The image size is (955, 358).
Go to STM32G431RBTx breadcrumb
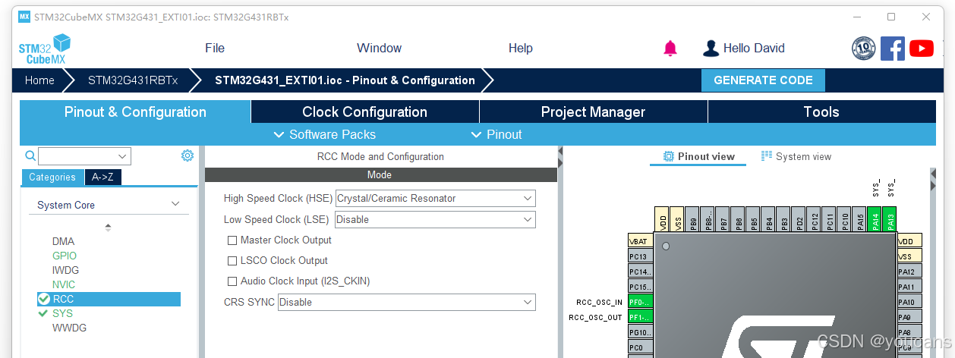[133, 80]
